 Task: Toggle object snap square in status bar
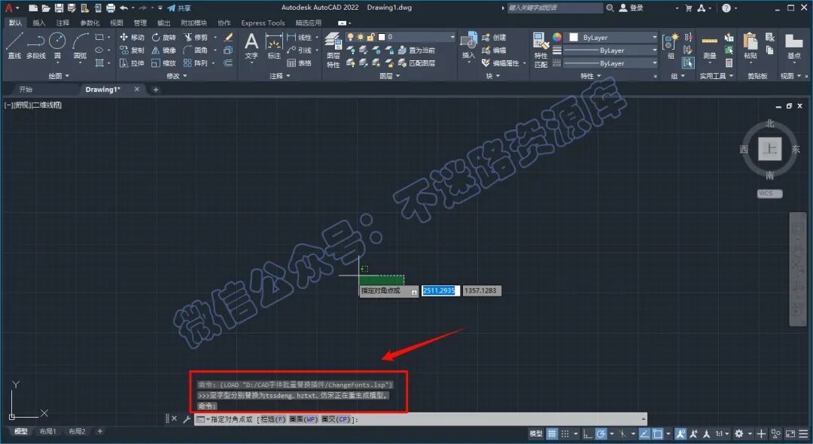point(657,433)
